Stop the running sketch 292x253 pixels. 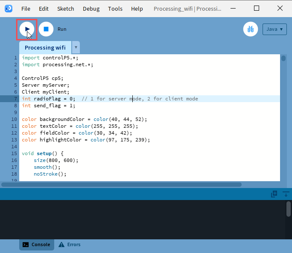(x=46, y=29)
